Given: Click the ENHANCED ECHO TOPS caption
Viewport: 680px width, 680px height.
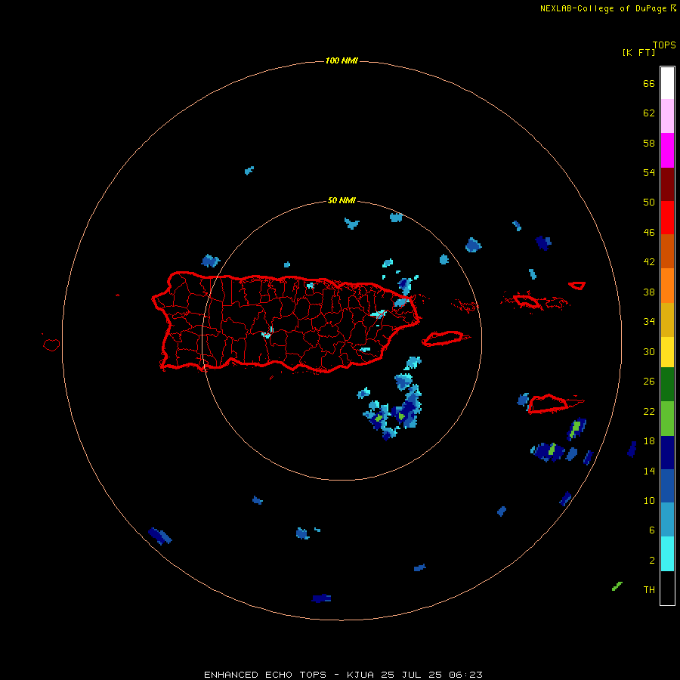Looking at the screenshot, I should [265, 675].
